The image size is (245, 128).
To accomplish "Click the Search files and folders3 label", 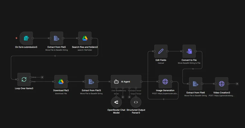I will [85, 47].
